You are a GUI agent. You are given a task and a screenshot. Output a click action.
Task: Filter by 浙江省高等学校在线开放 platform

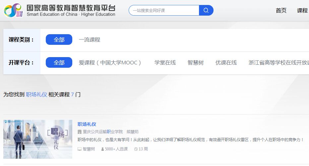(x=278, y=62)
